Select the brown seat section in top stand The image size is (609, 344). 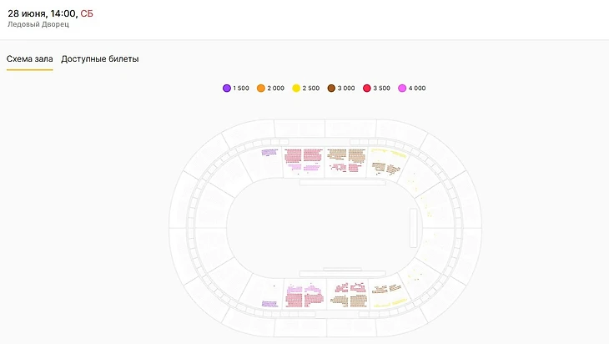[346, 155]
